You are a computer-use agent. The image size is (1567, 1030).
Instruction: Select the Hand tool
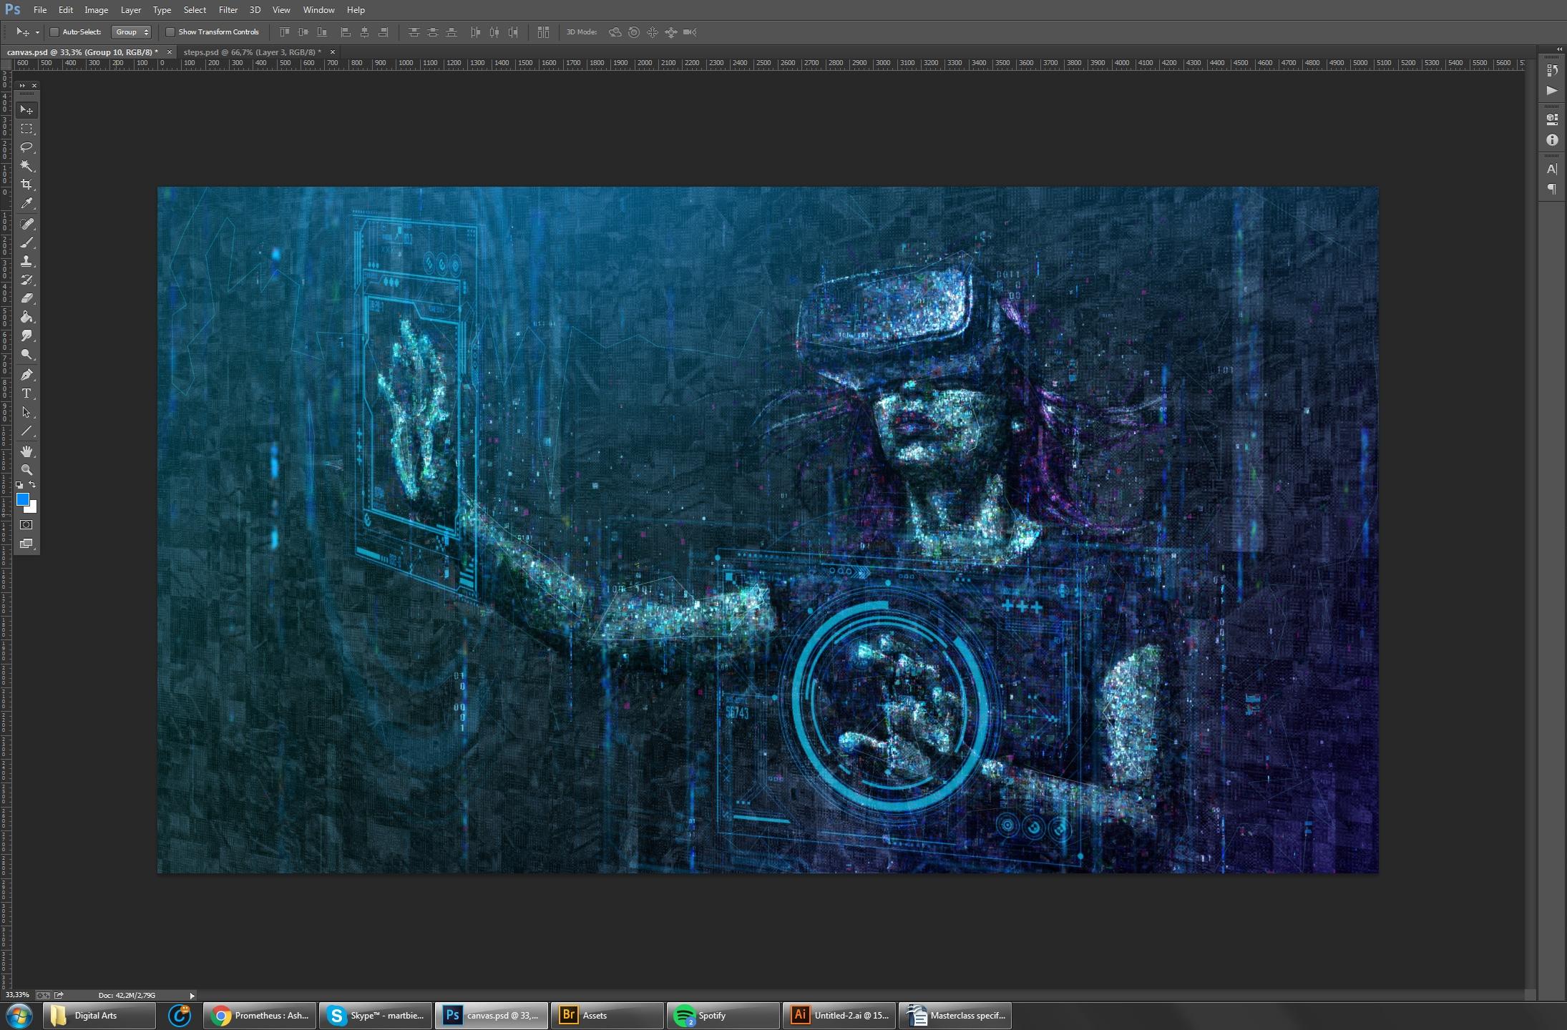(26, 451)
